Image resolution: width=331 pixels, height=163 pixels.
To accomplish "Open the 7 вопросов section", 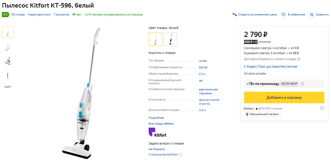I will [x=61, y=15].
